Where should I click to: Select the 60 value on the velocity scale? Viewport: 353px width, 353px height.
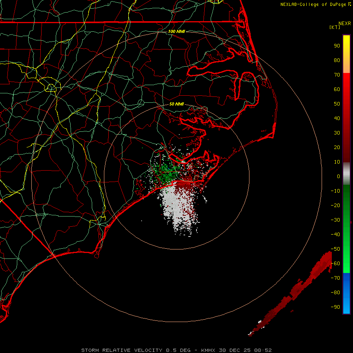click(337, 89)
